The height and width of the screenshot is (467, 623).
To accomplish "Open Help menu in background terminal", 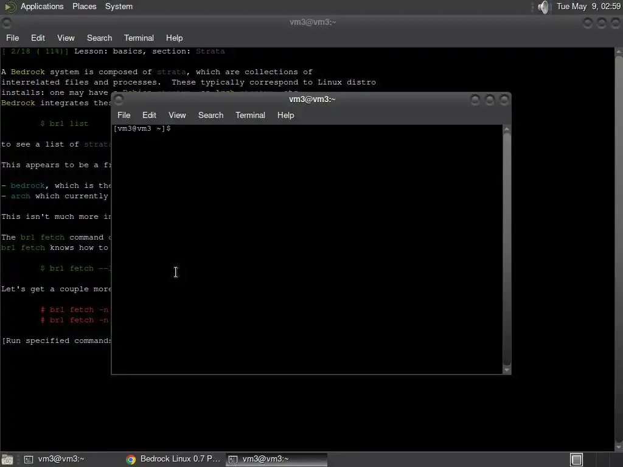I will coord(174,38).
